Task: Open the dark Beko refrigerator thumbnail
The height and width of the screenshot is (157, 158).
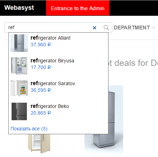Action: coord(19,111)
